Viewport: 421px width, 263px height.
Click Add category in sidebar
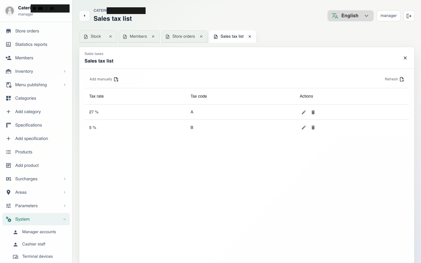pos(36,112)
